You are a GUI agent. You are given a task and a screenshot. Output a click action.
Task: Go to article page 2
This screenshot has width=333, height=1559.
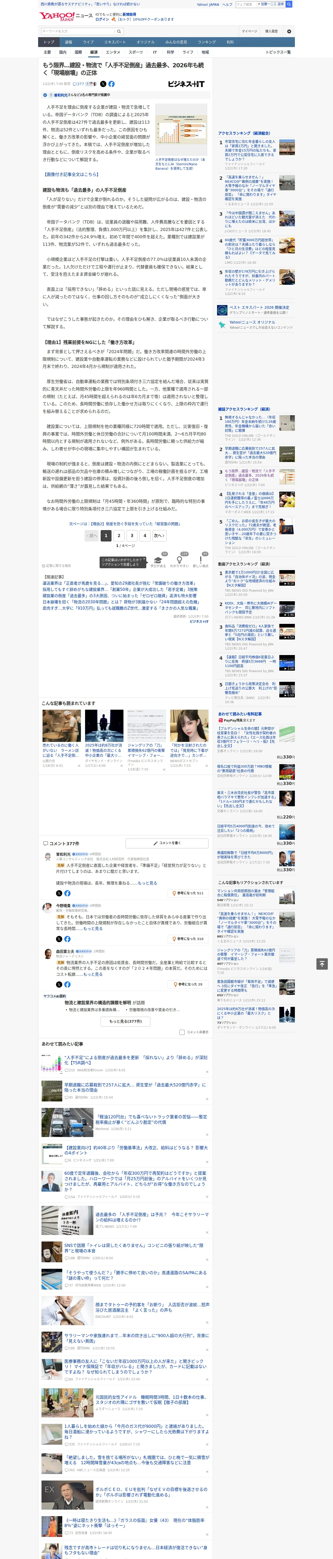[119, 536]
